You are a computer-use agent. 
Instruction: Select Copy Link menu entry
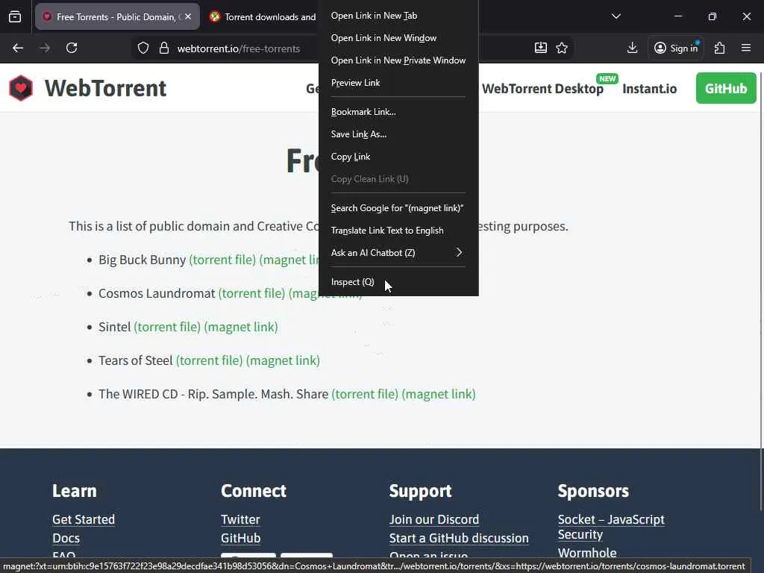coord(398,157)
